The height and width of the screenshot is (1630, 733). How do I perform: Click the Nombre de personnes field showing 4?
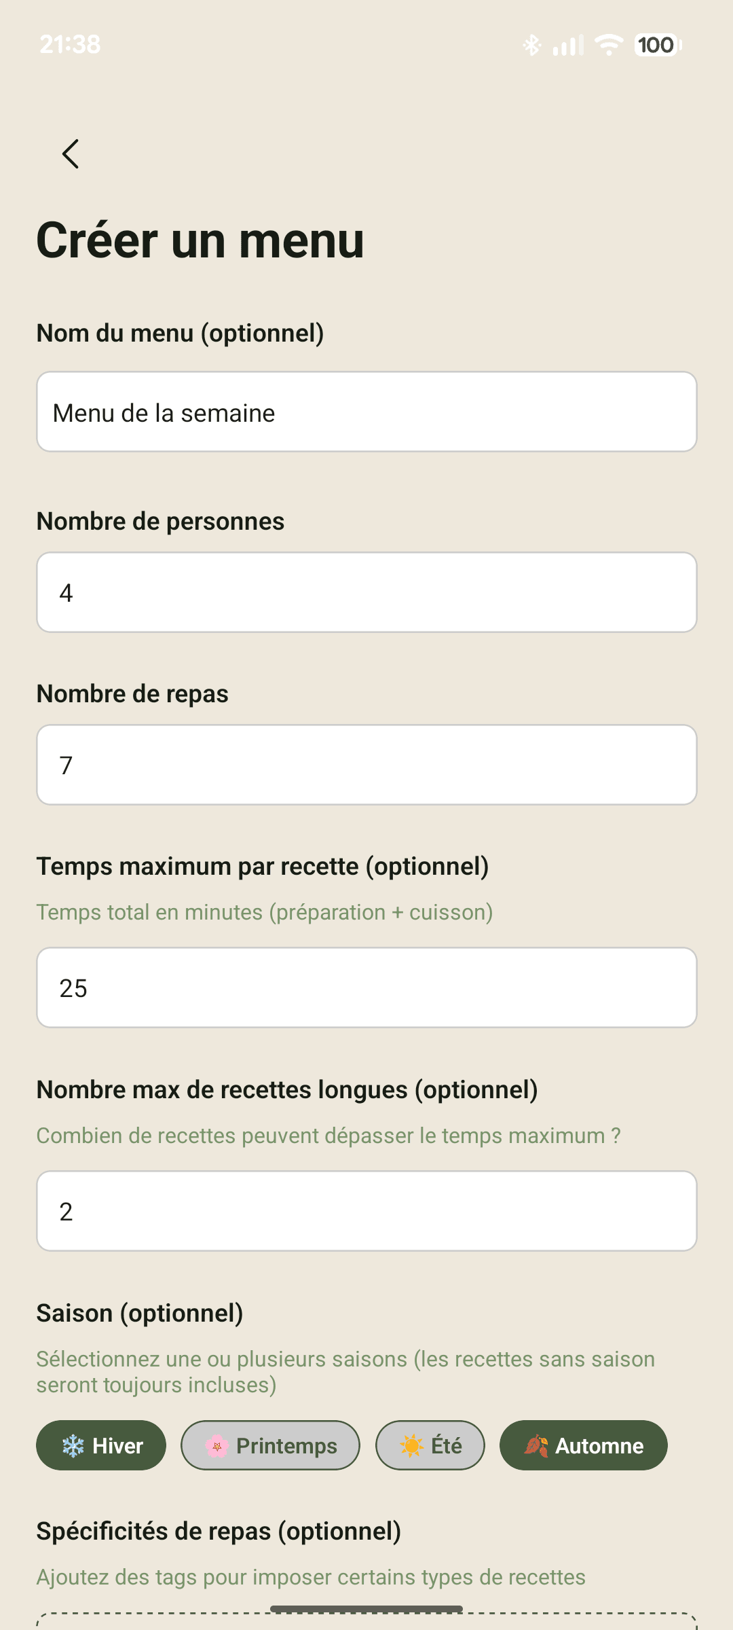pyautogui.click(x=366, y=592)
